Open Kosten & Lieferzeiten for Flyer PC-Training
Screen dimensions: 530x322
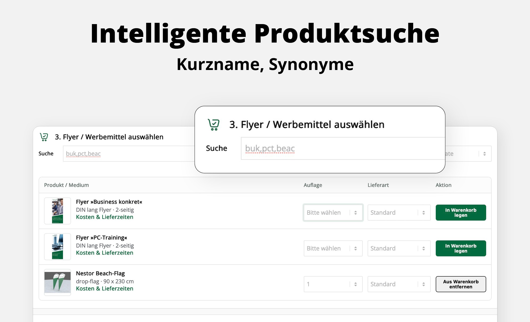point(105,253)
